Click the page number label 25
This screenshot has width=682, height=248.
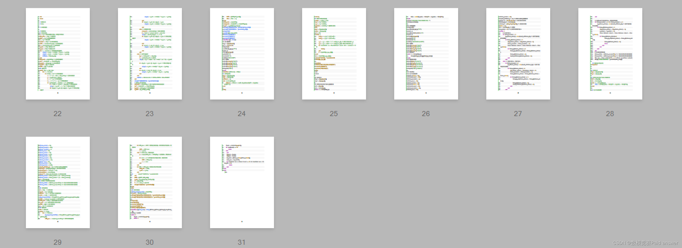[334, 114]
